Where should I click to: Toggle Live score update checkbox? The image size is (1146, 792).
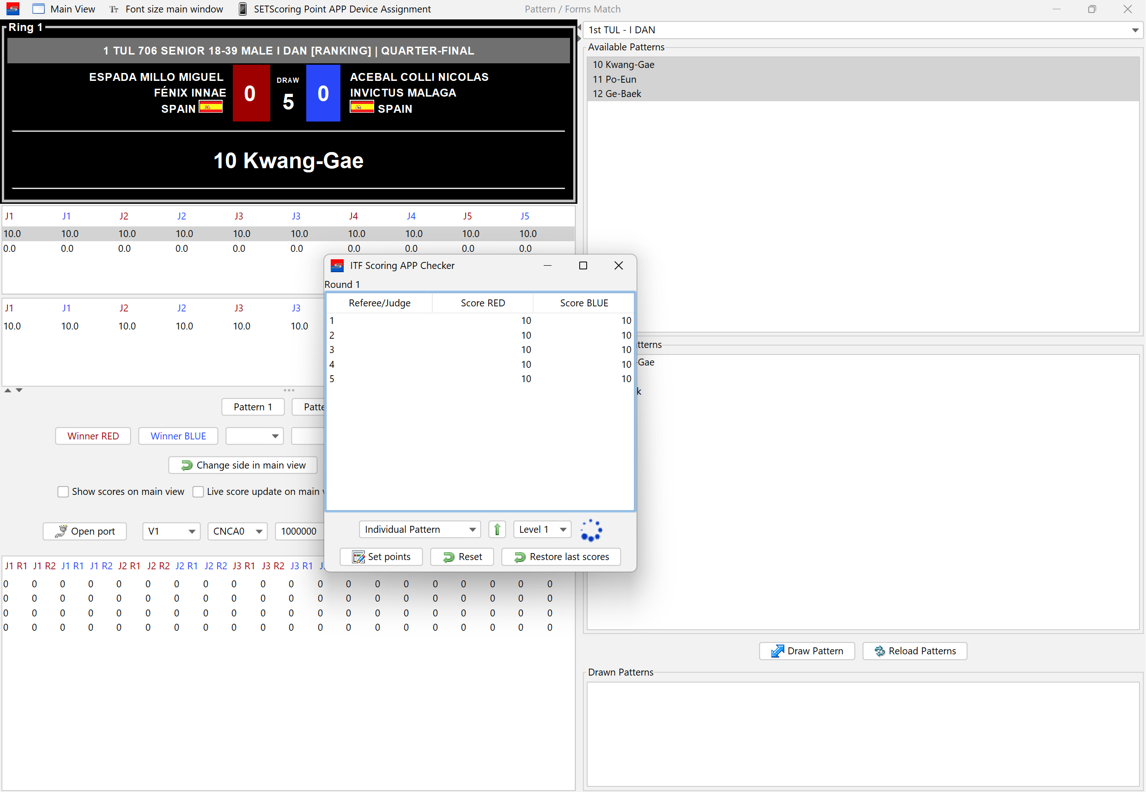tap(198, 491)
